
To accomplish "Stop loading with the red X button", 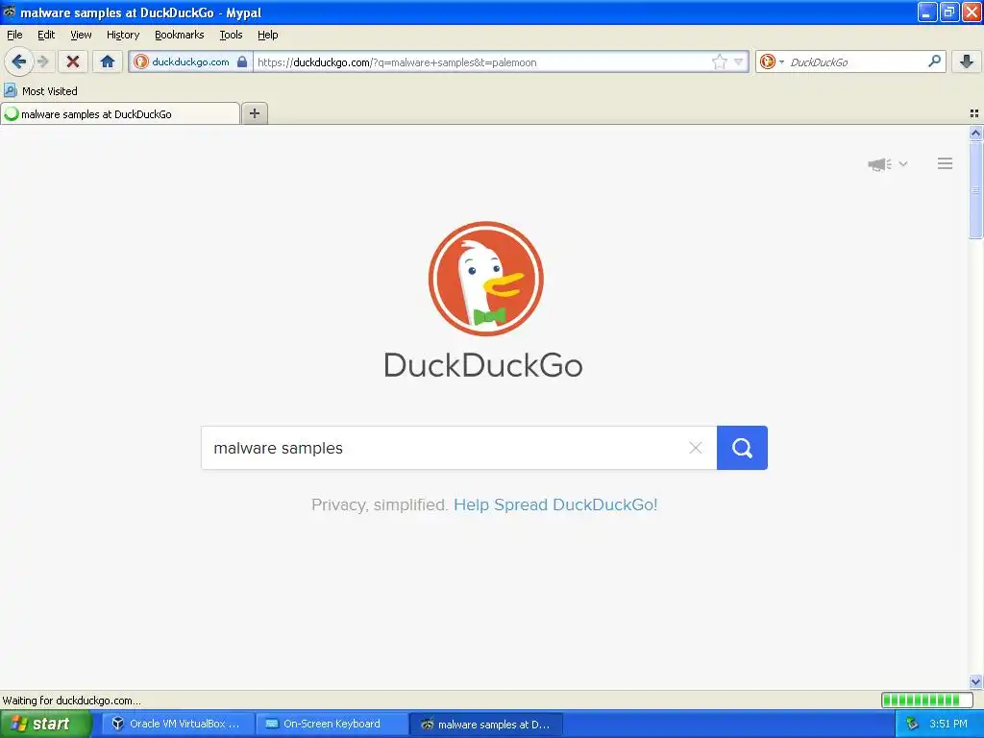I will pyautogui.click(x=73, y=61).
